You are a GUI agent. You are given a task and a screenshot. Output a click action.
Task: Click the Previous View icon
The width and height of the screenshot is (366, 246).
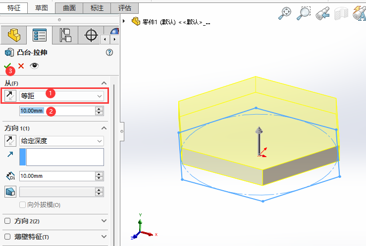(x=322, y=13)
